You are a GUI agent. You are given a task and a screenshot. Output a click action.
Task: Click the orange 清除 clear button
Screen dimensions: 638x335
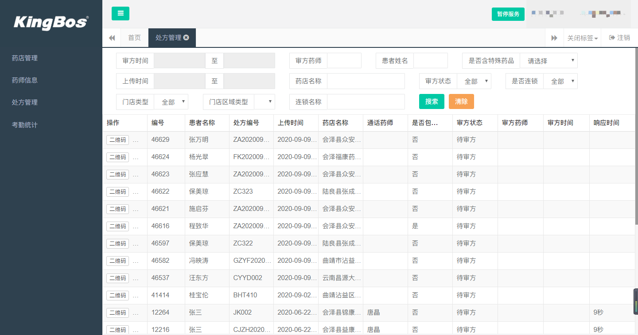point(461,101)
